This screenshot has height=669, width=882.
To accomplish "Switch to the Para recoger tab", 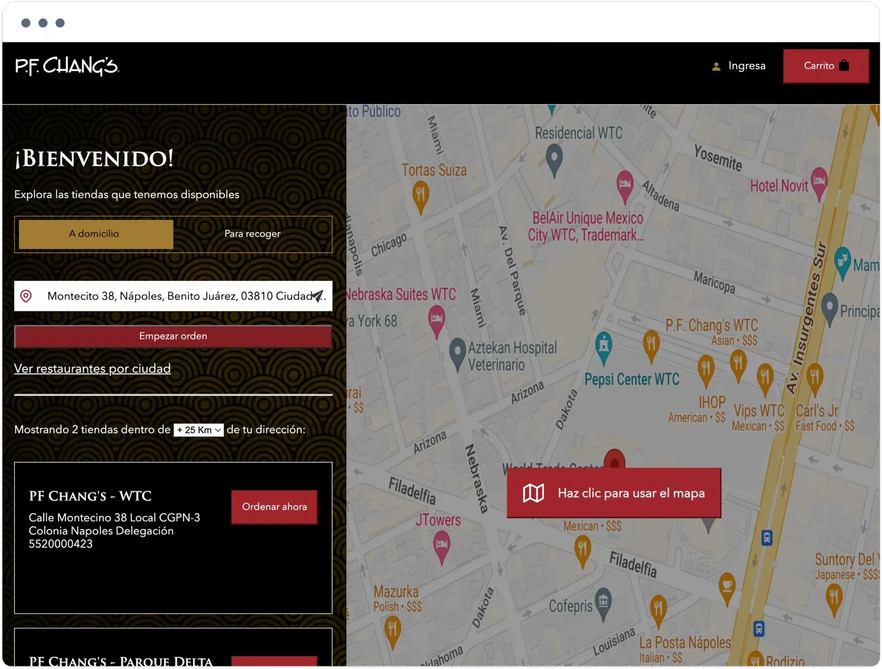I will [x=252, y=234].
